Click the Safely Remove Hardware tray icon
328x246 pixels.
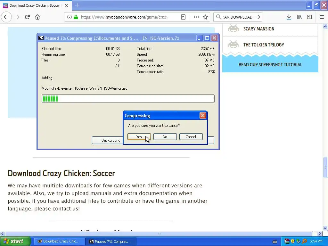coord(299,242)
